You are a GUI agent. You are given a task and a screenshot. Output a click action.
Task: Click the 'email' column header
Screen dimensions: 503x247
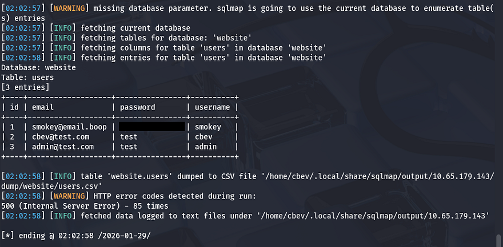(43, 107)
